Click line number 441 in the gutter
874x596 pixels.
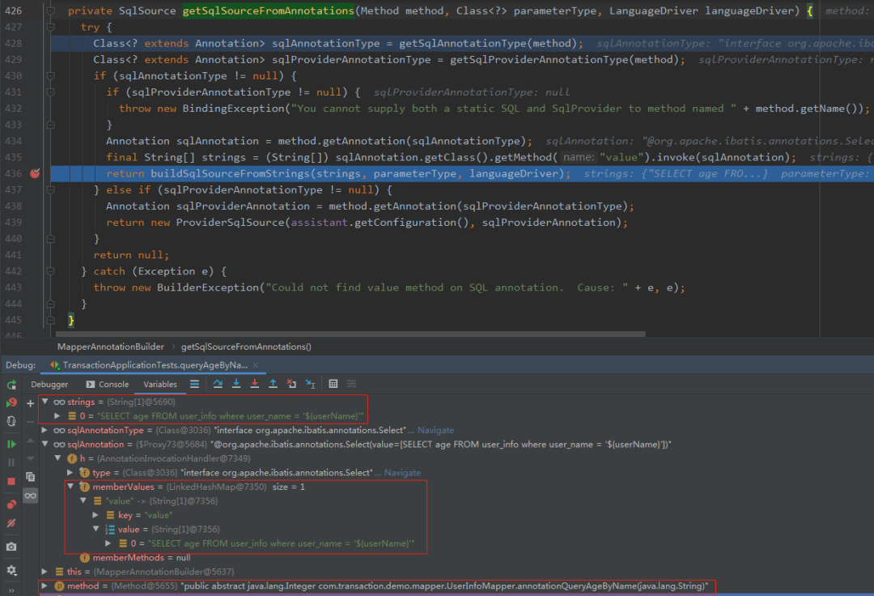[x=13, y=255]
